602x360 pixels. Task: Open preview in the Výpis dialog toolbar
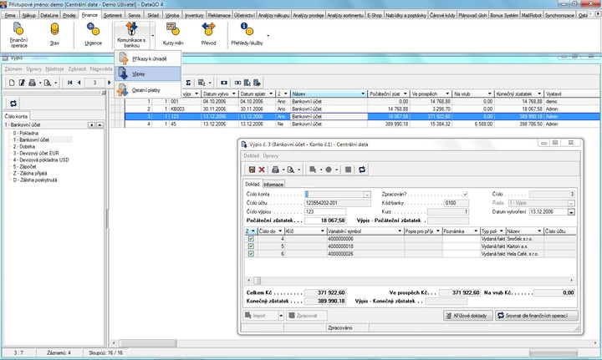pyautogui.click(x=291, y=170)
